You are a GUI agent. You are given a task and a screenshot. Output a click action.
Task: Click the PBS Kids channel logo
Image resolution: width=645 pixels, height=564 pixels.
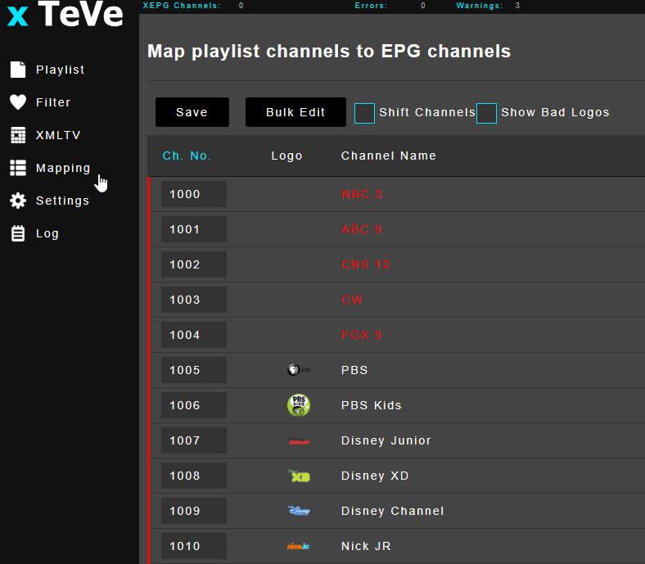[299, 405]
